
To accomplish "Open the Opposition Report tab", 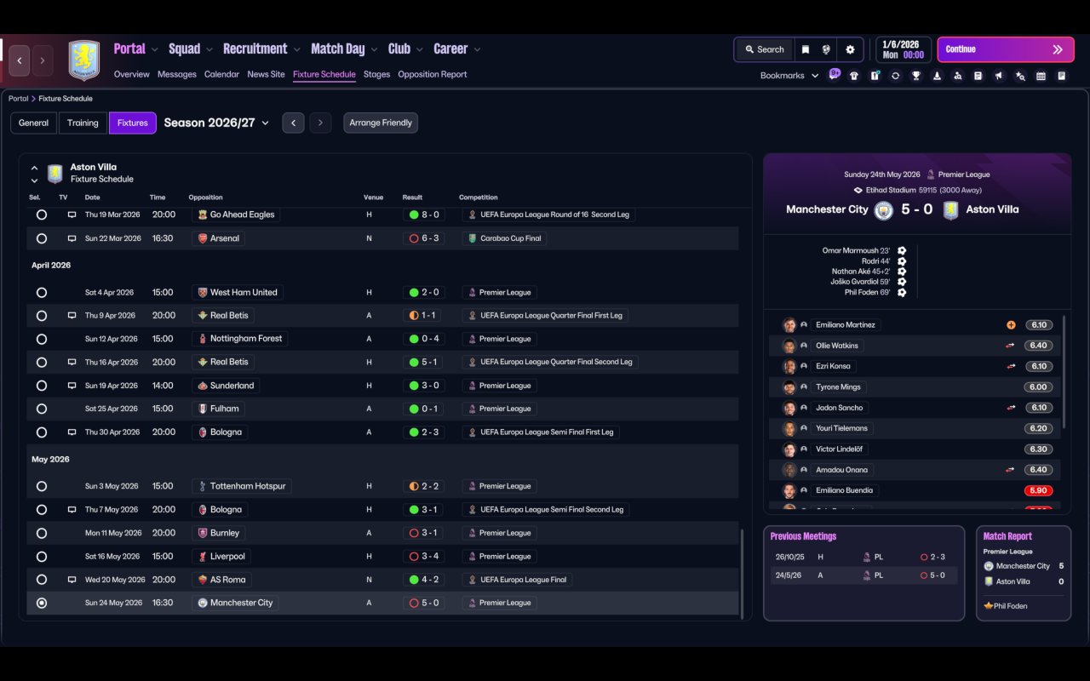I will (433, 75).
